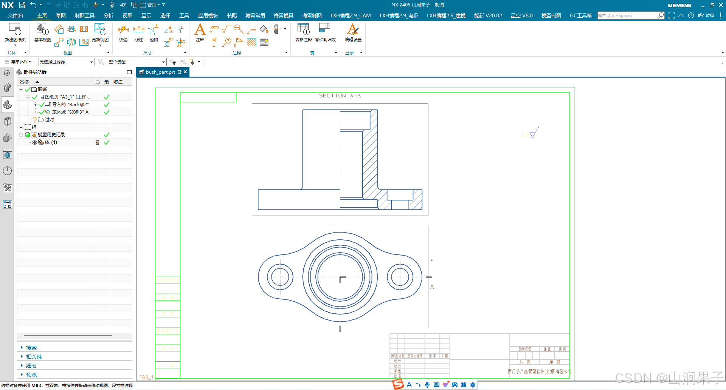Click the 更新视图 (update views) icon
Screen dimensions: 726x390
click(x=100, y=29)
